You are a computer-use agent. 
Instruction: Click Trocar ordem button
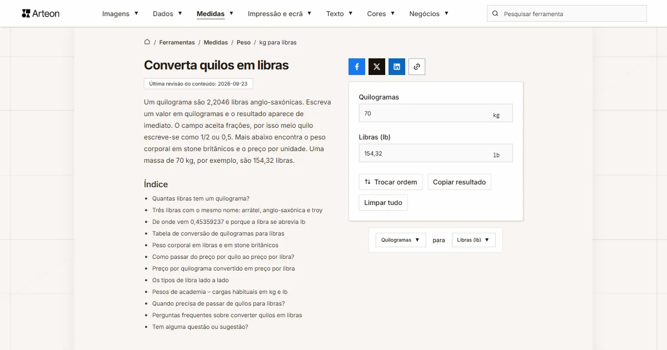pyautogui.click(x=391, y=182)
